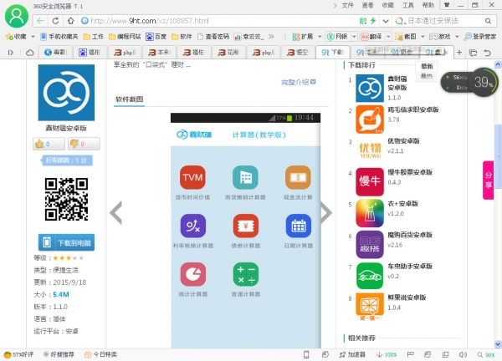Open the 收藏 favorites dropdown arrow

pyautogui.click(x=33, y=37)
